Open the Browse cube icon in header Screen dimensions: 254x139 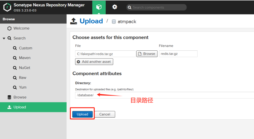(99, 7)
